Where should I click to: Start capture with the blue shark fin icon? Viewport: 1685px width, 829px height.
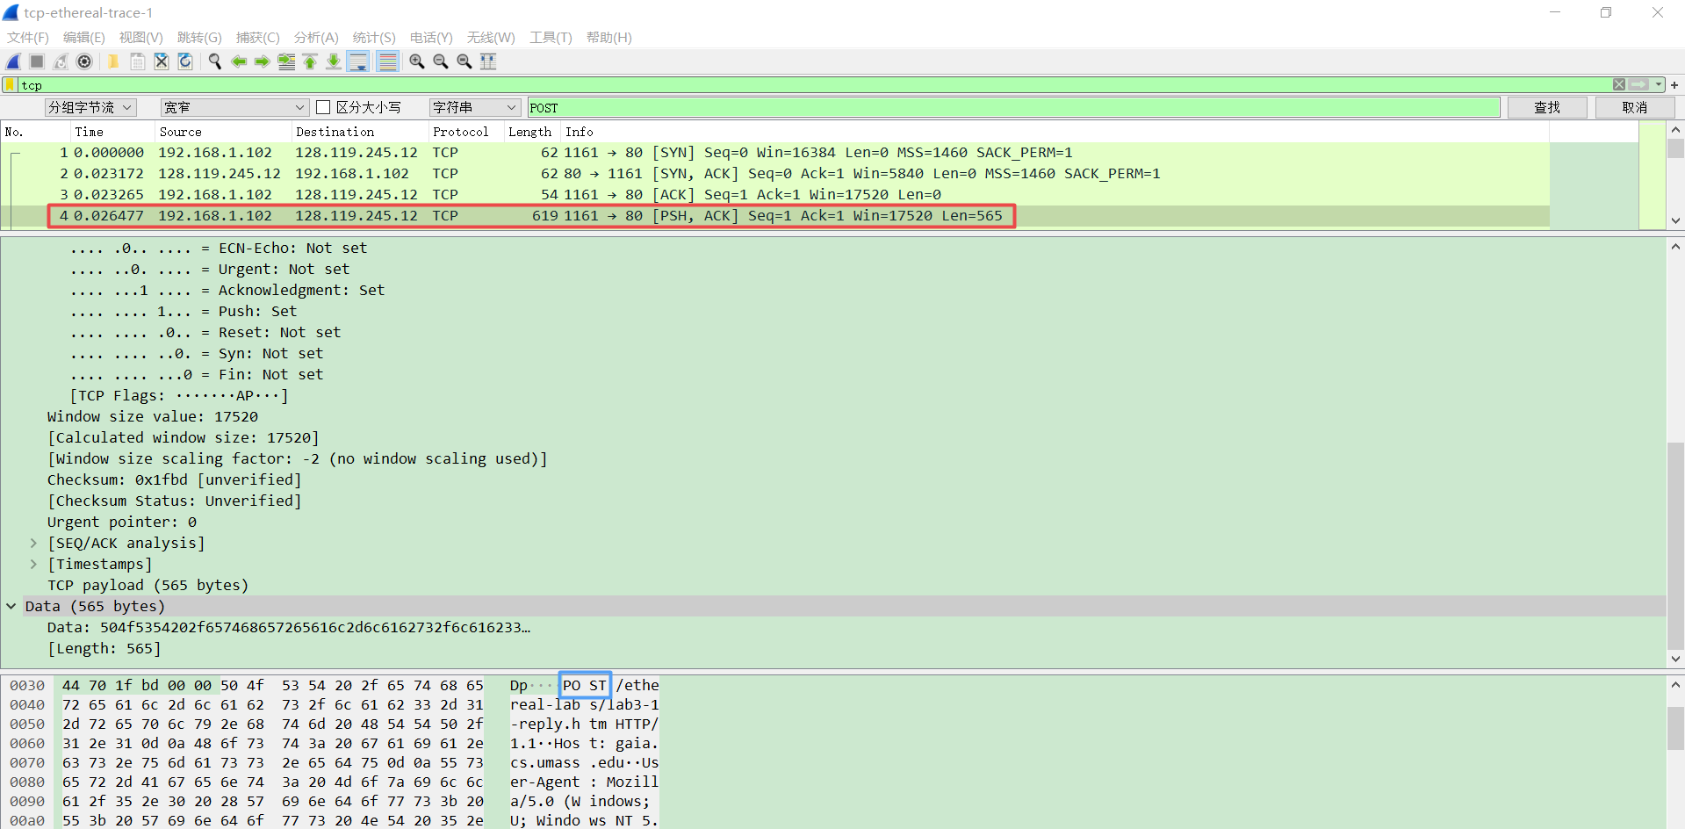14,61
